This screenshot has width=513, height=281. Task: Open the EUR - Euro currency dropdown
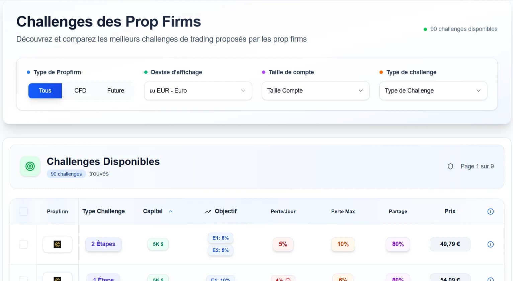[x=198, y=91]
